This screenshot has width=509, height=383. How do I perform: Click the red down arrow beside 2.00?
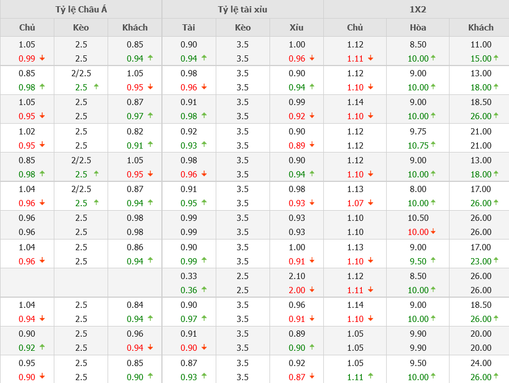[x=312, y=290]
